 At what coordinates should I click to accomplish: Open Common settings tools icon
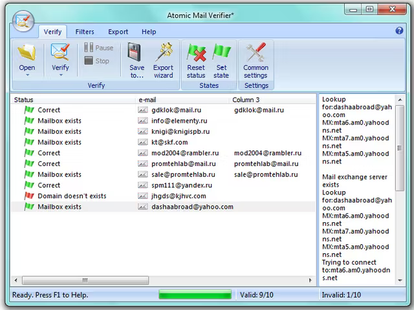coord(256,53)
